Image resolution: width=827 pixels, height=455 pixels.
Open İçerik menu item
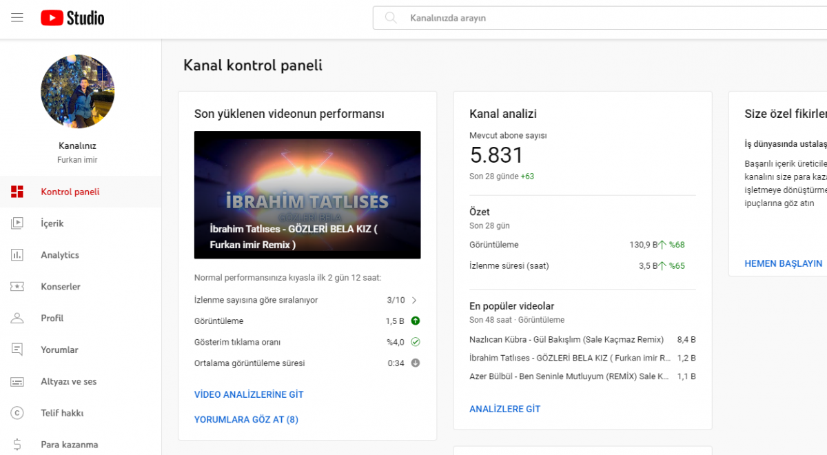[81, 223]
